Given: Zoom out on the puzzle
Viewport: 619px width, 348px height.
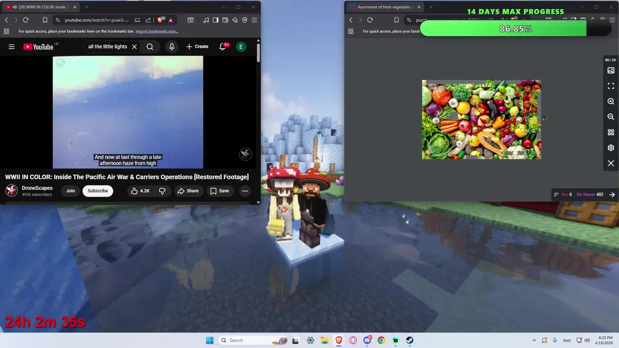Looking at the screenshot, I should pos(611,117).
